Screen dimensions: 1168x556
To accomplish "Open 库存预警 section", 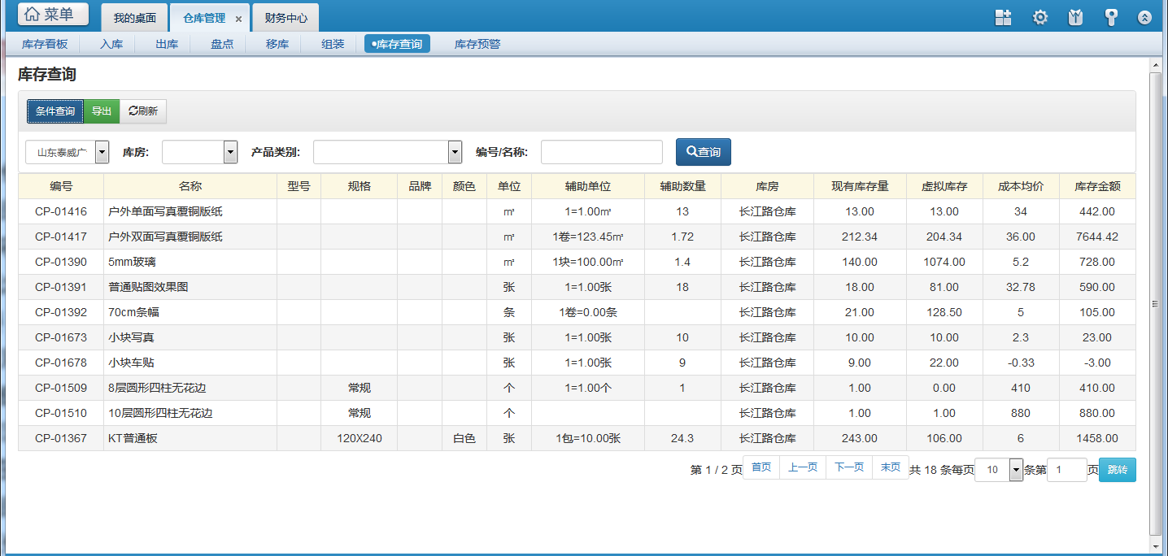I will [x=477, y=44].
